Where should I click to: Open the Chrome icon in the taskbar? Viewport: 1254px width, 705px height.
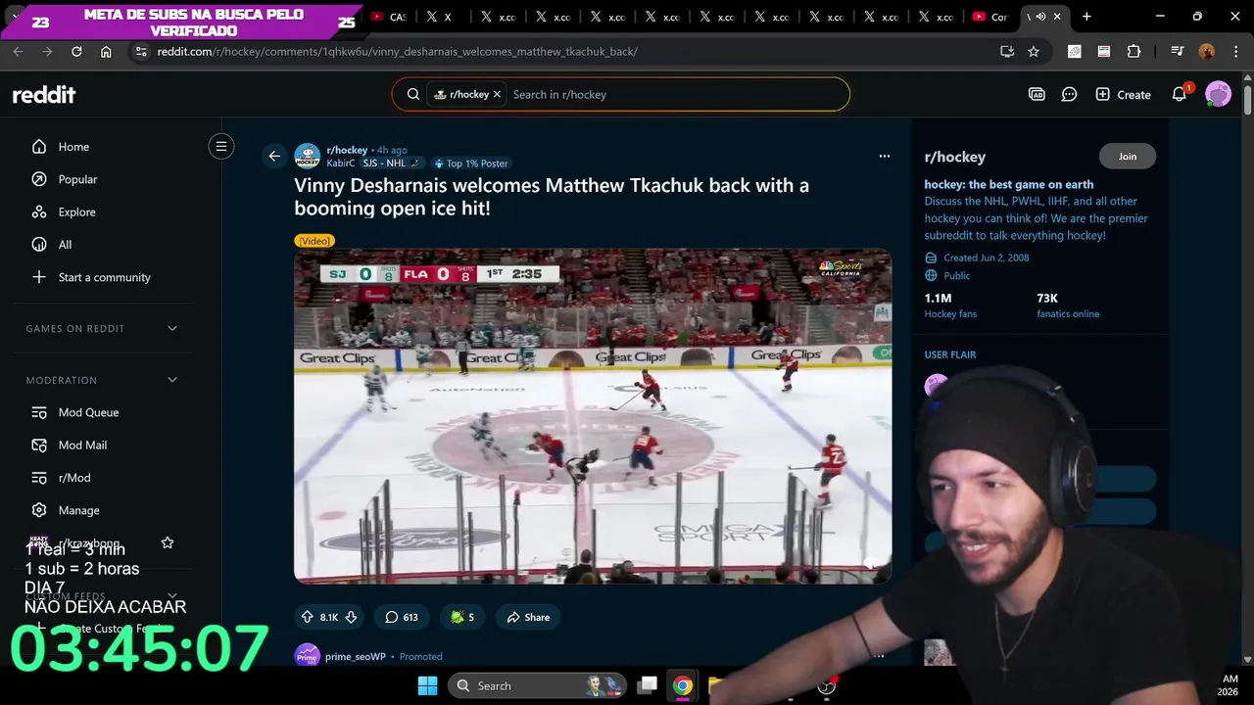point(683,685)
